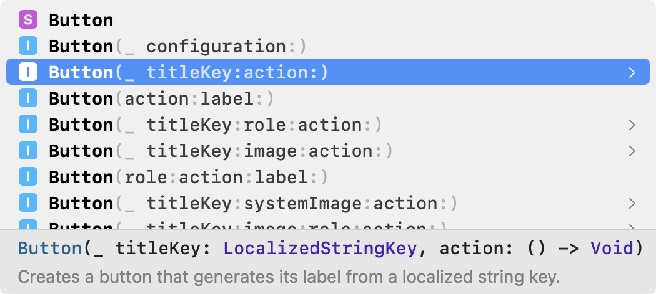
Task: Choose the Button(_ titleKey:systemImage:action:) suggestion
Action: pos(327,203)
